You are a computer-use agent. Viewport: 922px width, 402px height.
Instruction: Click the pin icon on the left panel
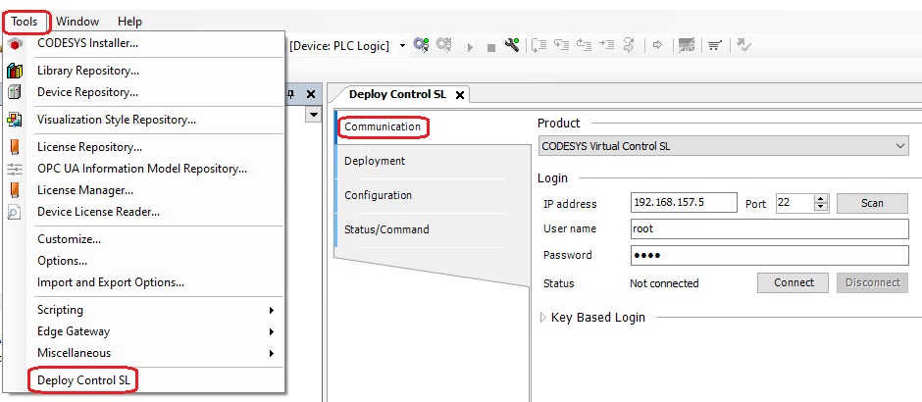290,94
